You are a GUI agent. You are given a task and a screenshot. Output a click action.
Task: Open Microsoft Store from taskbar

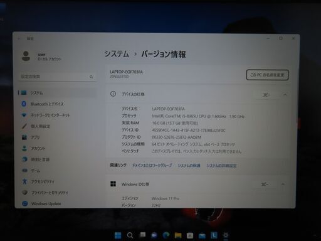190,235
